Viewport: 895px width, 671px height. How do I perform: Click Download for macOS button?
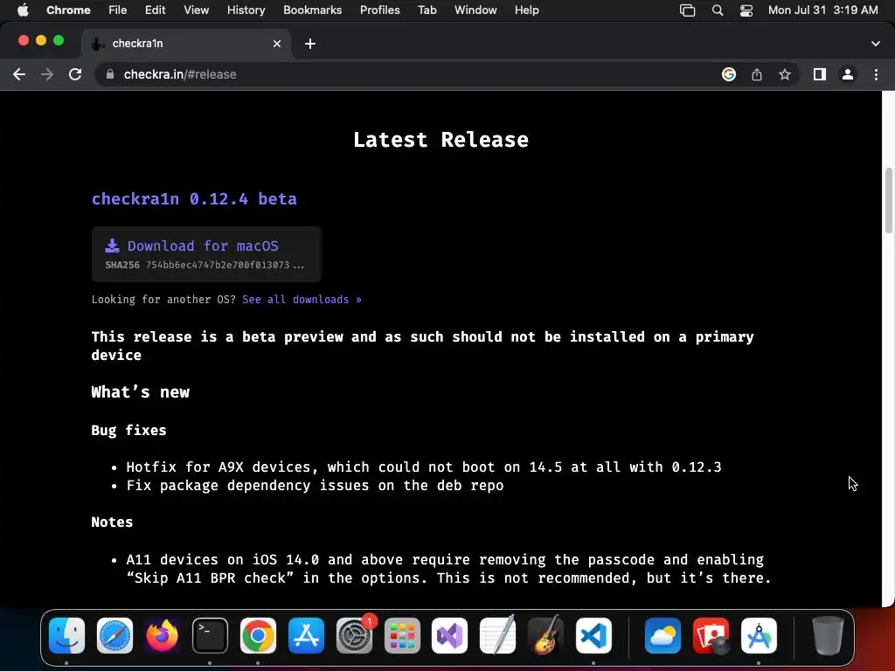click(206, 254)
